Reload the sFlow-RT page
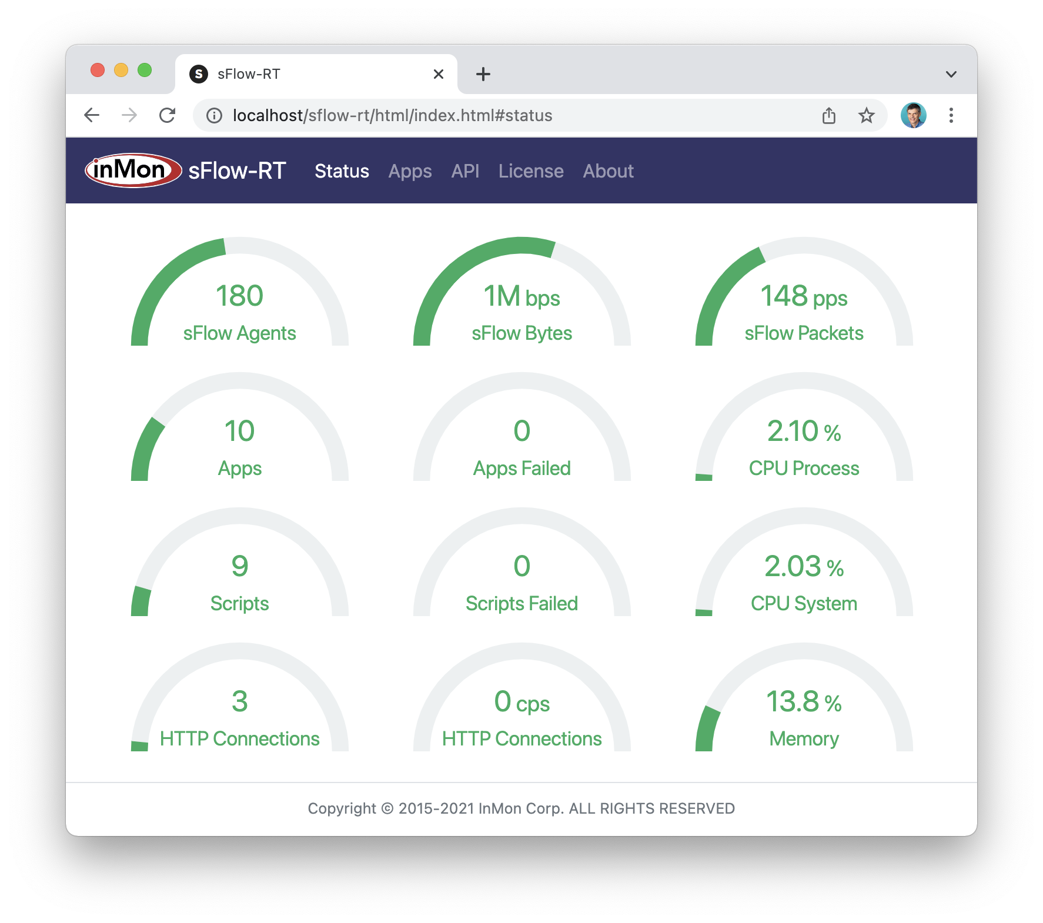The height and width of the screenshot is (923, 1043). click(x=168, y=115)
